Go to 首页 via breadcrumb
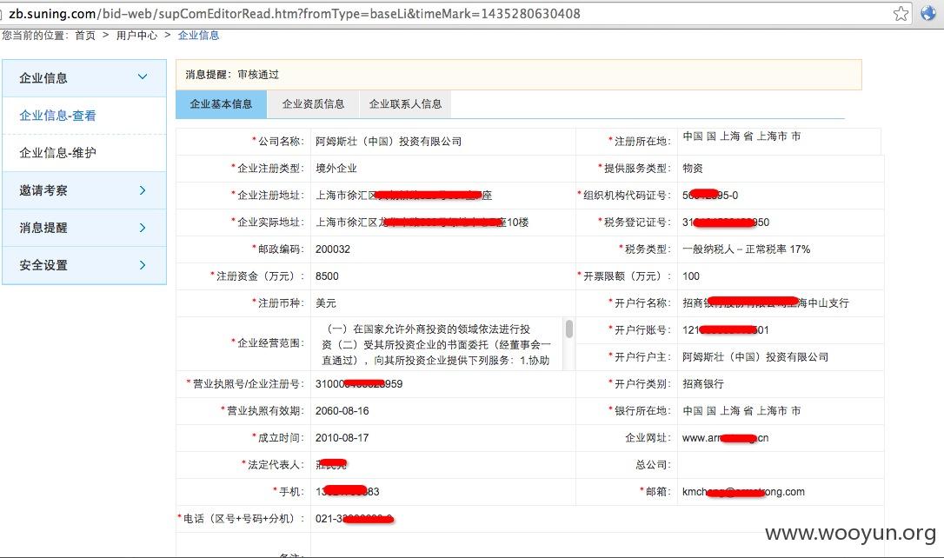This screenshot has width=944, height=558. click(85, 36)
